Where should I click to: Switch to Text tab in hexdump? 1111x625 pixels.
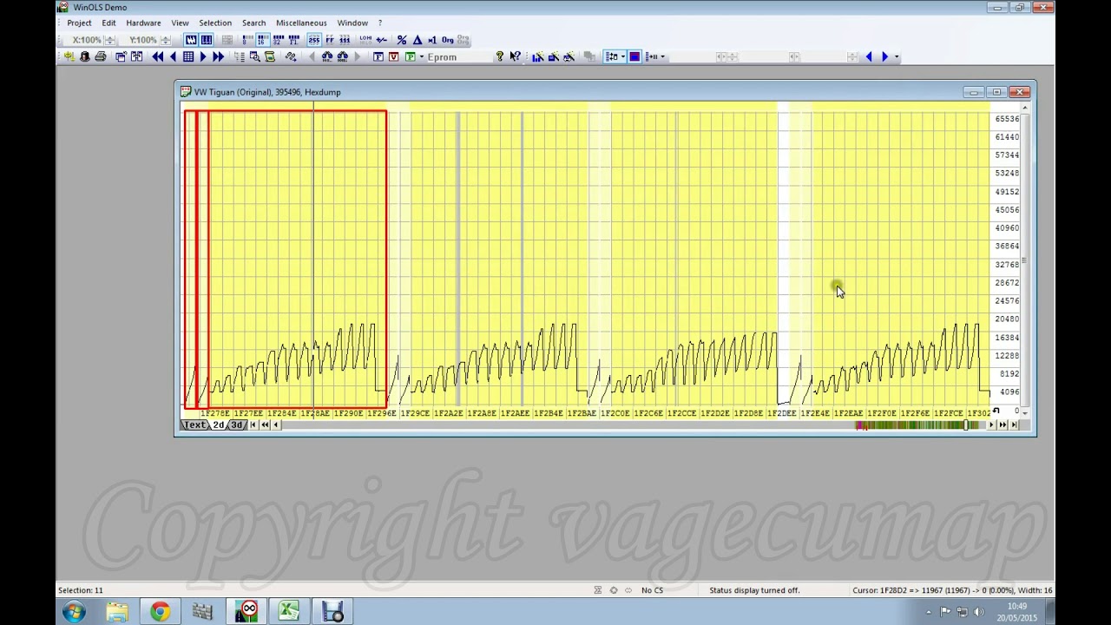click(x=195, y=424)
